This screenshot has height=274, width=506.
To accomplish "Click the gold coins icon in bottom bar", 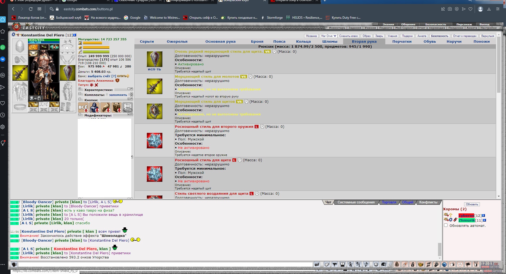I will [x=420, y=264].
